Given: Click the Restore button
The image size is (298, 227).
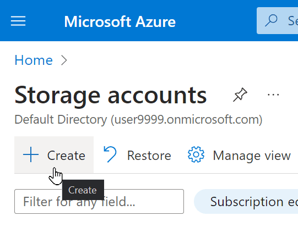Looking at the screenshot, I should click(137, 155).
